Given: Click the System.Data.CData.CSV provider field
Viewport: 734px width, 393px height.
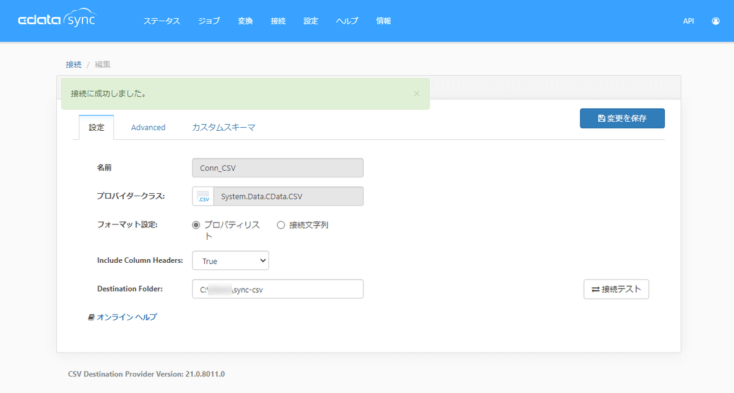Looking at the screenshot, I should 288,196.
